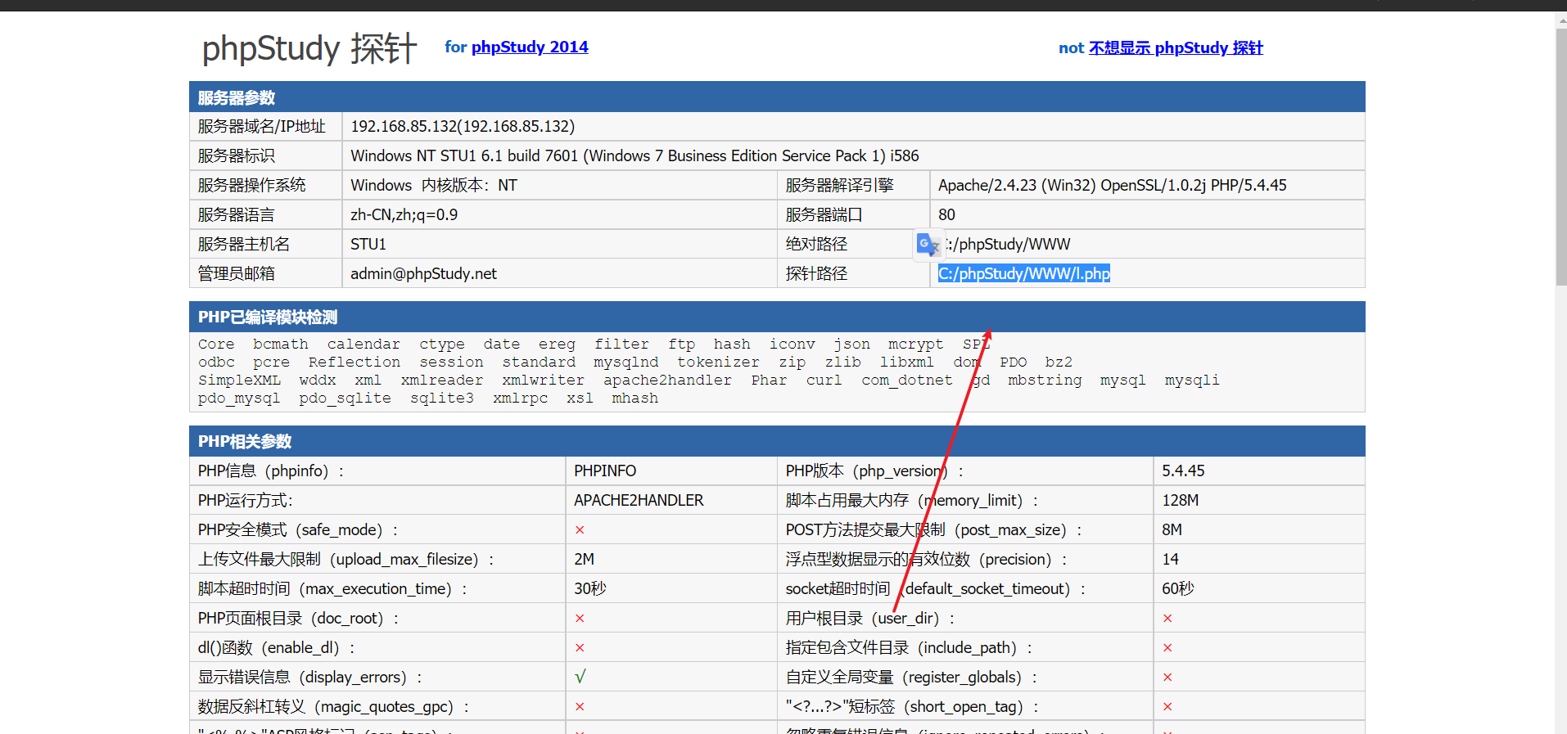Click the safe_mode red cross mark
This screenshot has width=1567, height=734.
coord(580,530)
